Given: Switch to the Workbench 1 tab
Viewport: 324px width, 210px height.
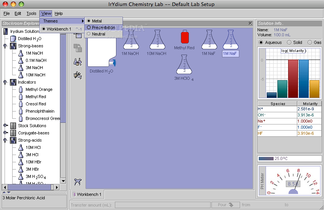Looking at the screenshot, I should click(87, 194).
